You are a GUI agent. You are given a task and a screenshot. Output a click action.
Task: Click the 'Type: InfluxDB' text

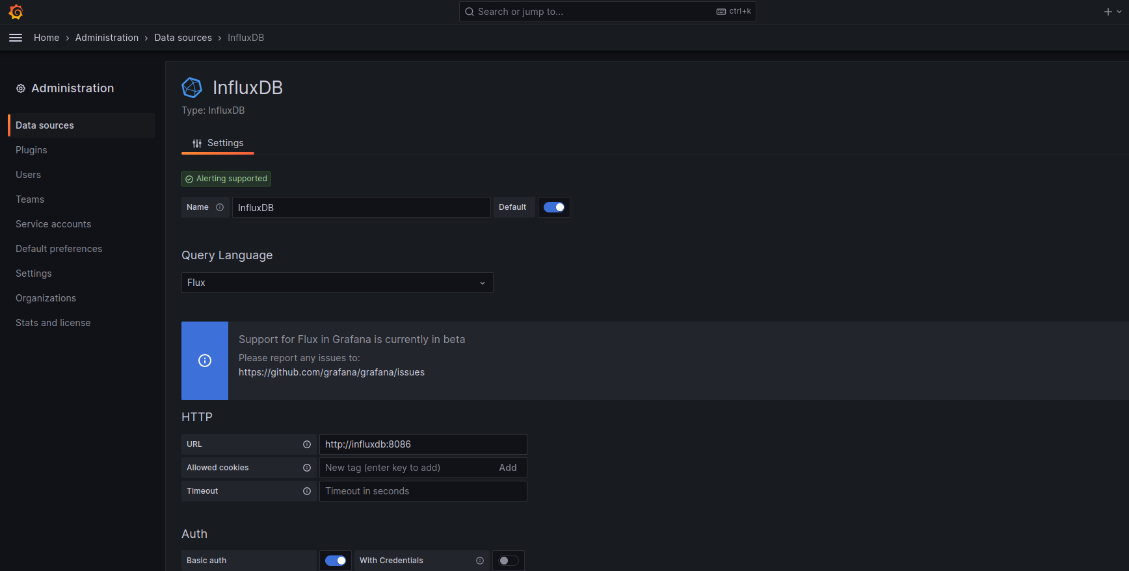coord(213,110)
